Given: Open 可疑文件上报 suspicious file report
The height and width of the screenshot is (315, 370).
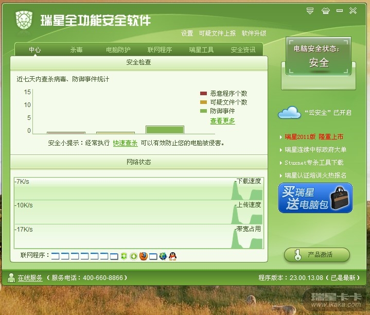Looking at the screenshot, I should coord(217,33).
